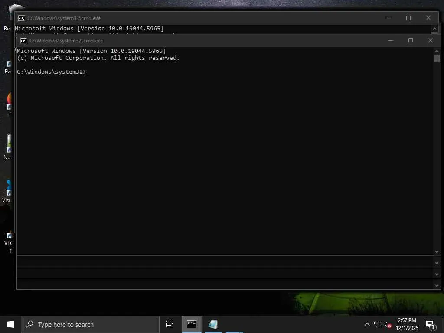The image size is (444, 333).
Task: Click the back cmd.exe window title icon
Action: click(22, 18)
